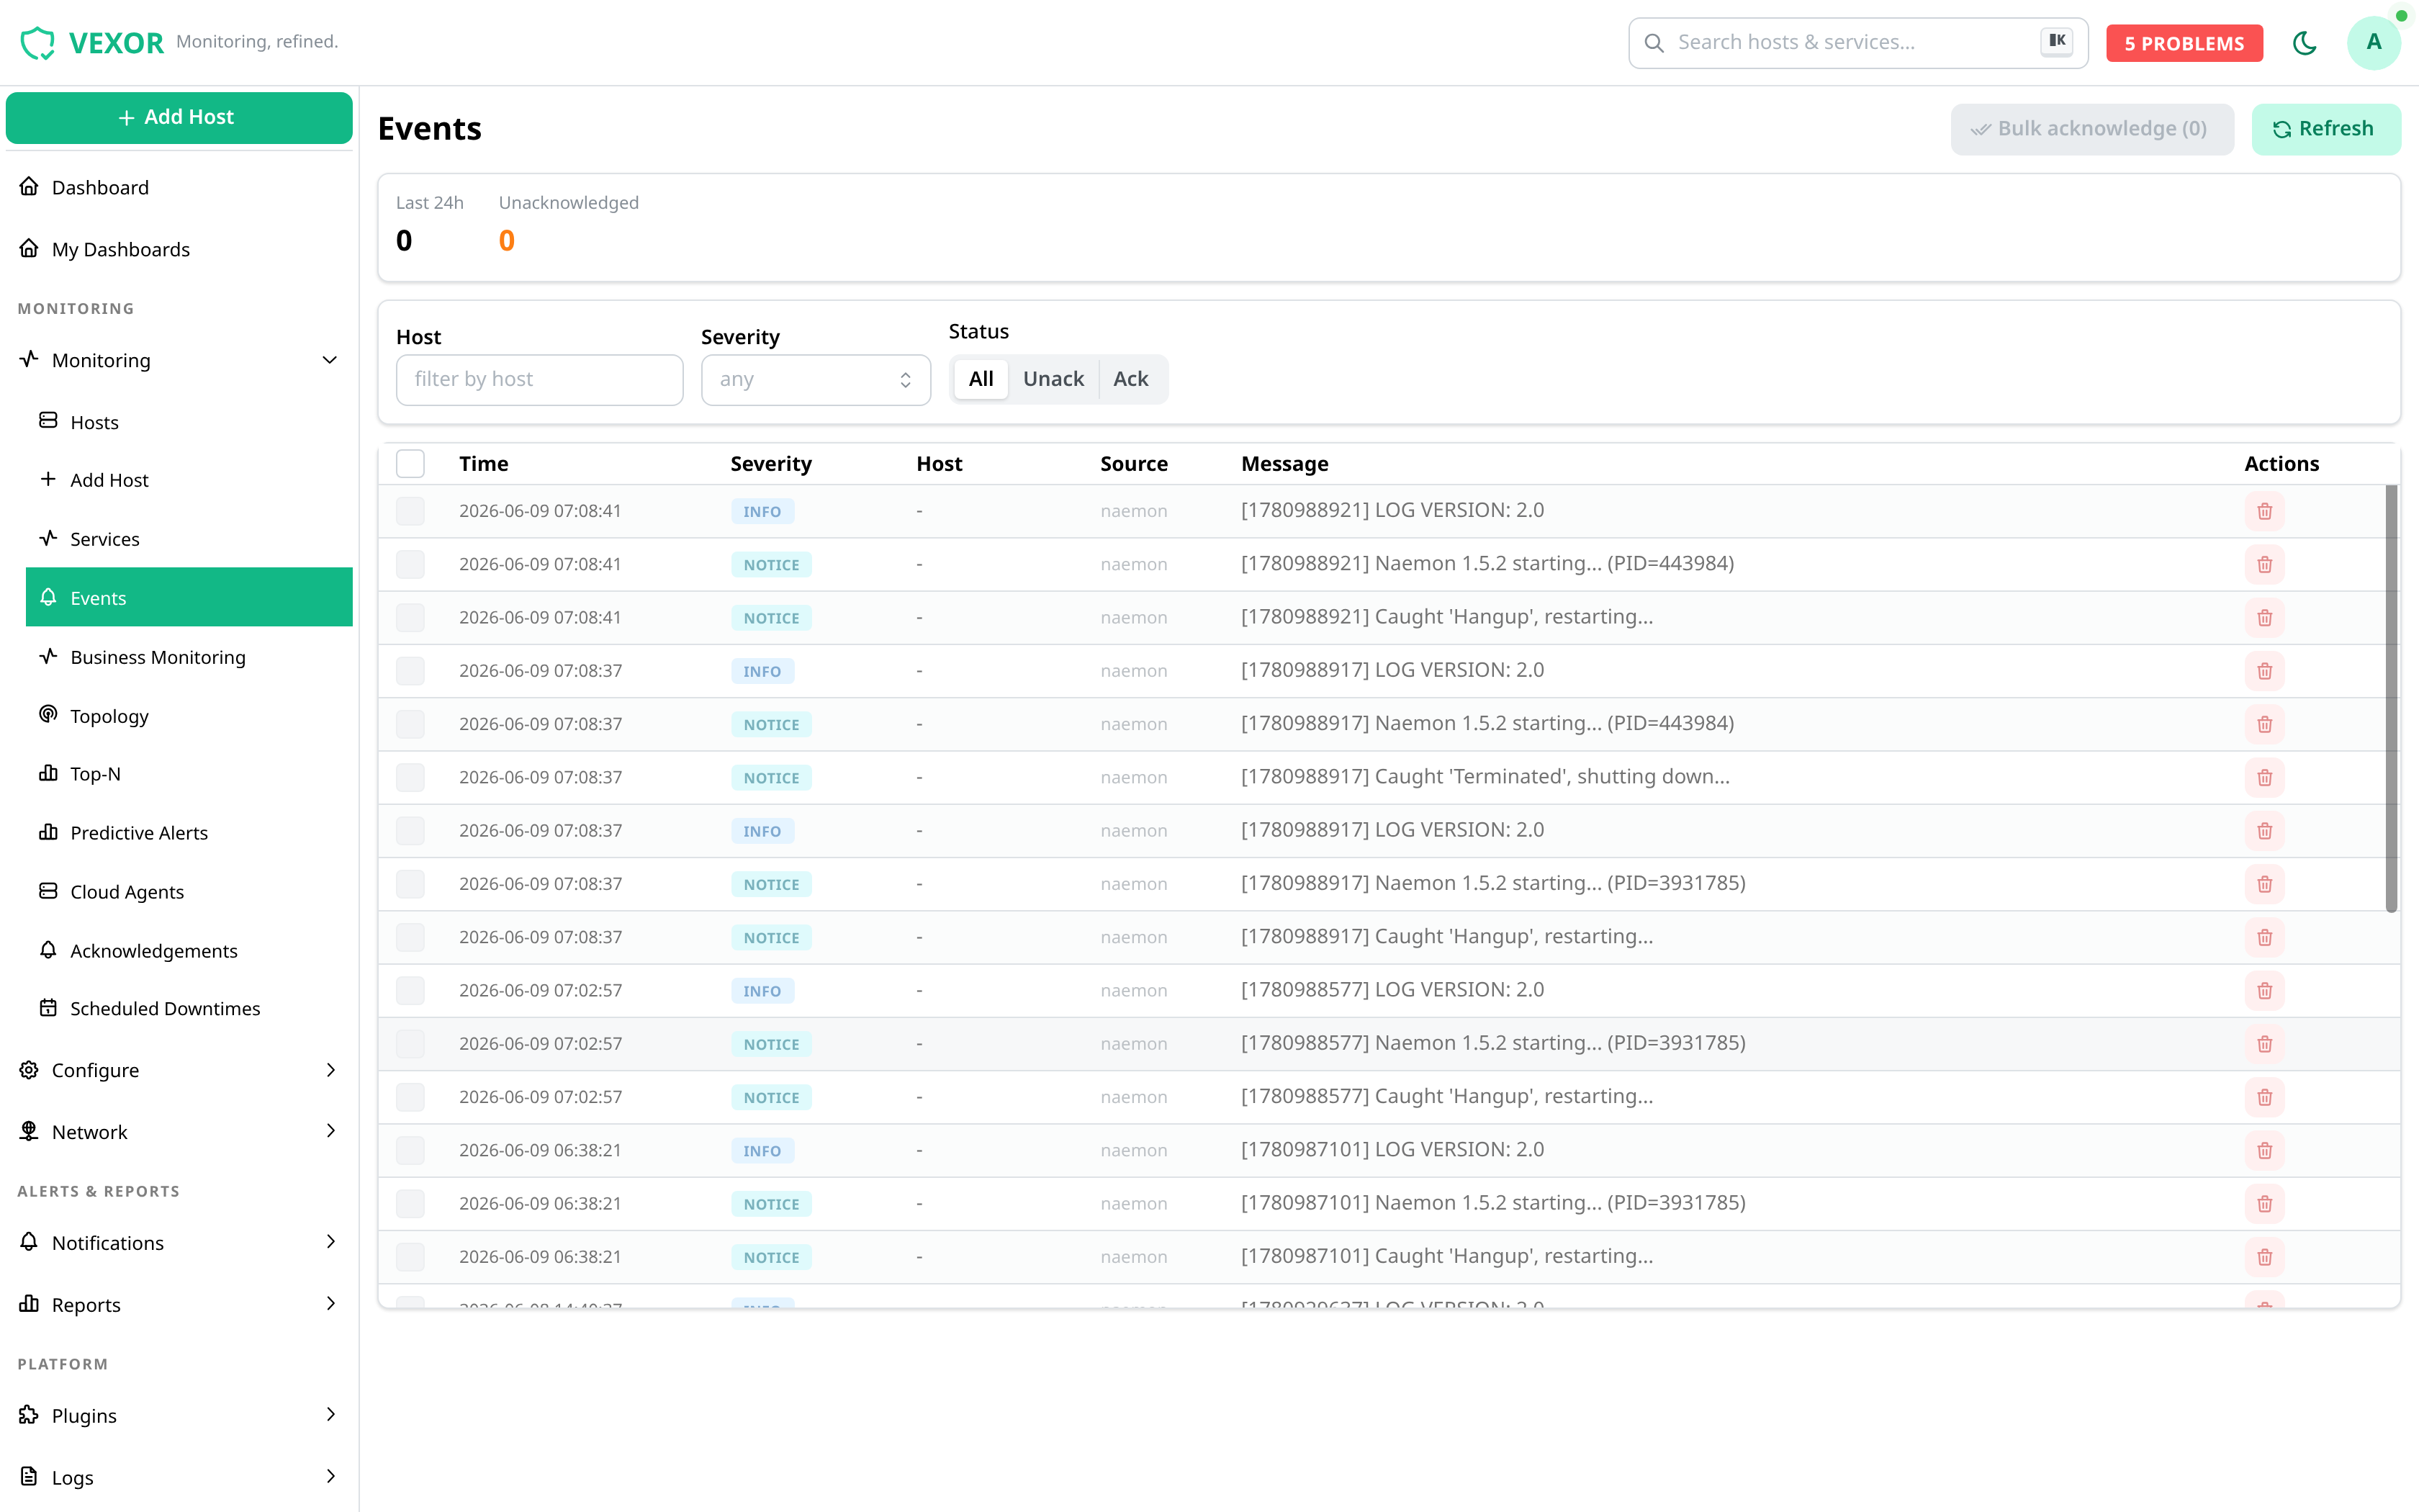Delete the 06:38:21 LOG VERSION event
Image resolution: width=2419 pixels, height=1512 pixels.
[x=2264, y=1151]
